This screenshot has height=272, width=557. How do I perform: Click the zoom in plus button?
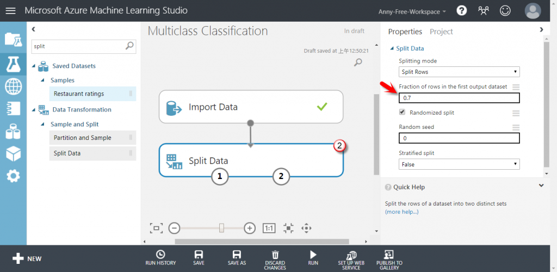[250, 228]
